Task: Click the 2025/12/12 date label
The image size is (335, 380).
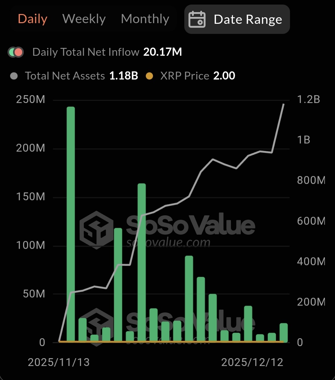Action: coord(252,362)
